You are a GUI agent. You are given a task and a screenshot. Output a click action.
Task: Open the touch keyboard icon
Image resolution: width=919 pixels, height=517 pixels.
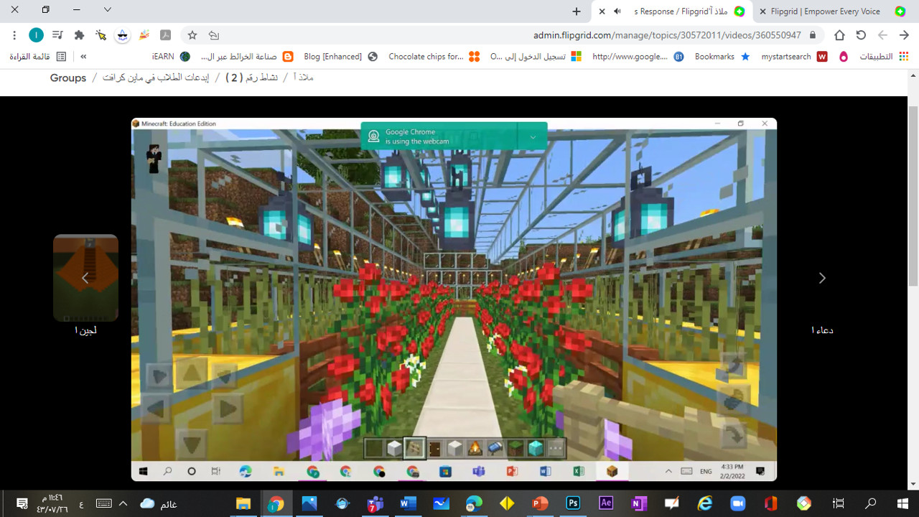pos(104,503)
